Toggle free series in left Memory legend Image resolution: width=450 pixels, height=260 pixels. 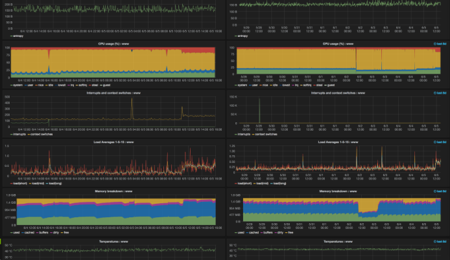point(65,232)
